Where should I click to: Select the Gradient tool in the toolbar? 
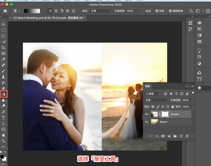pyautogui.click(x=3, y=94)
